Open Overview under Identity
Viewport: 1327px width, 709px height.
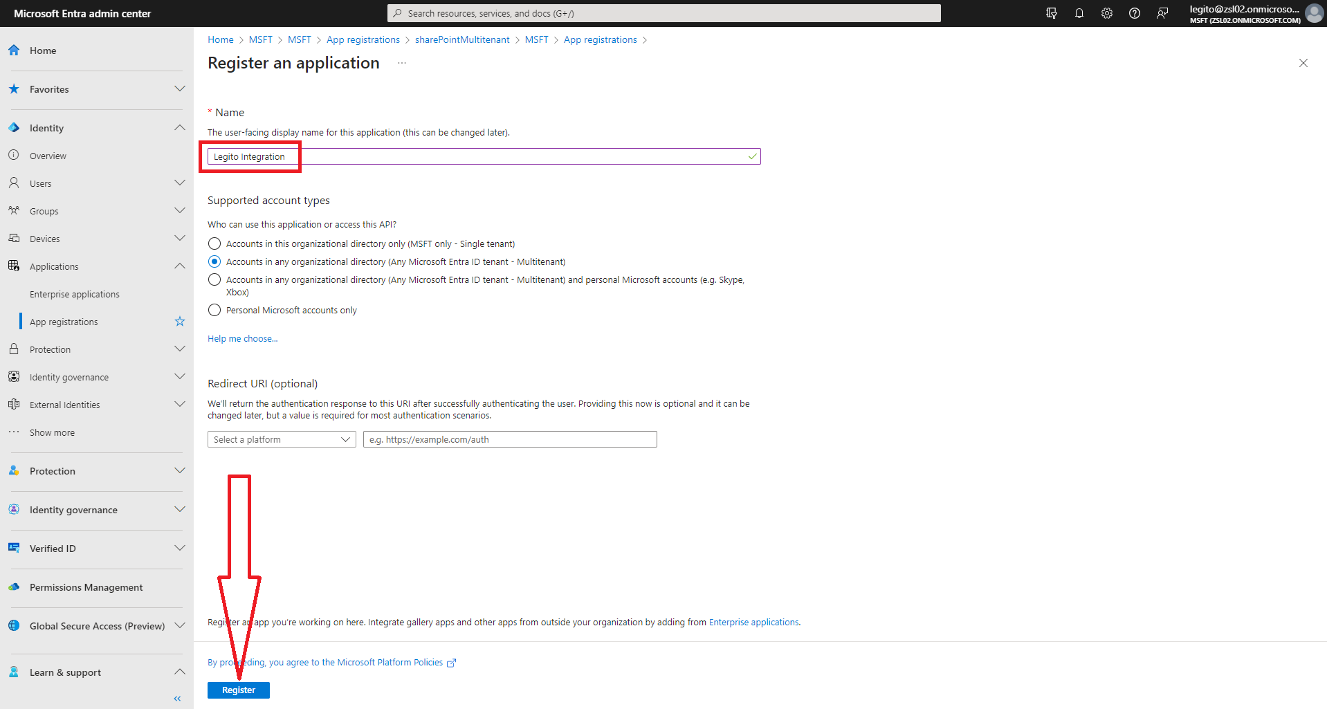48,156
